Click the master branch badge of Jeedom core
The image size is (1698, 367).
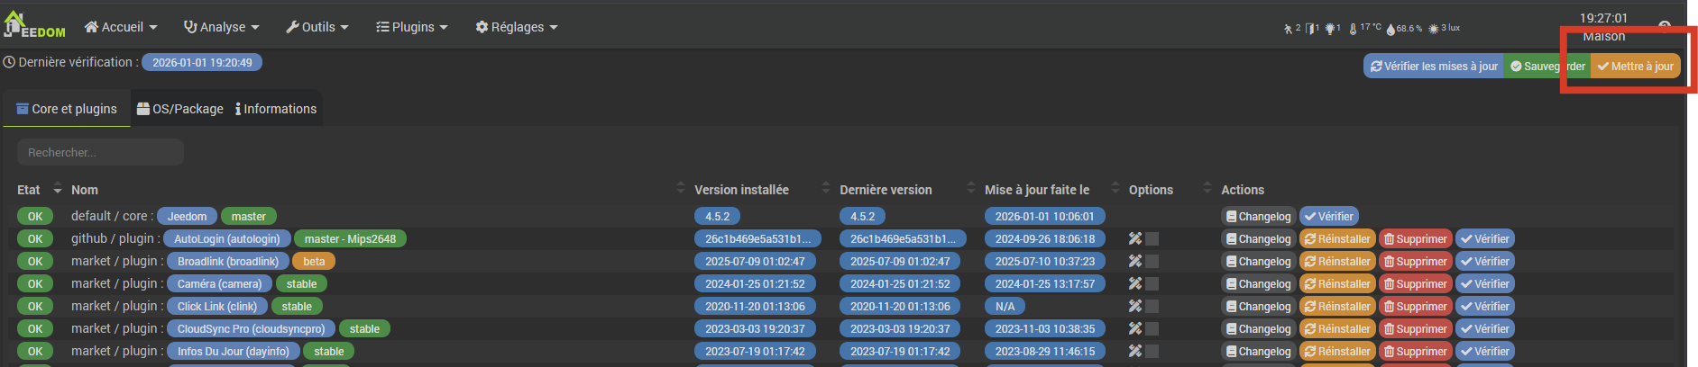(x=248, y=217)
